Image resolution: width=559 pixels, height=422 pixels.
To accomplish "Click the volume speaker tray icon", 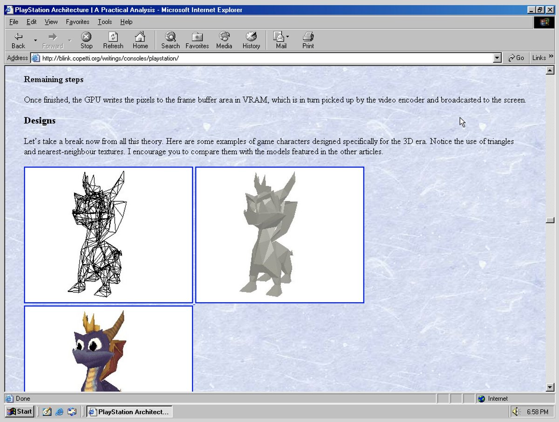I will click(x=517, y=412).
